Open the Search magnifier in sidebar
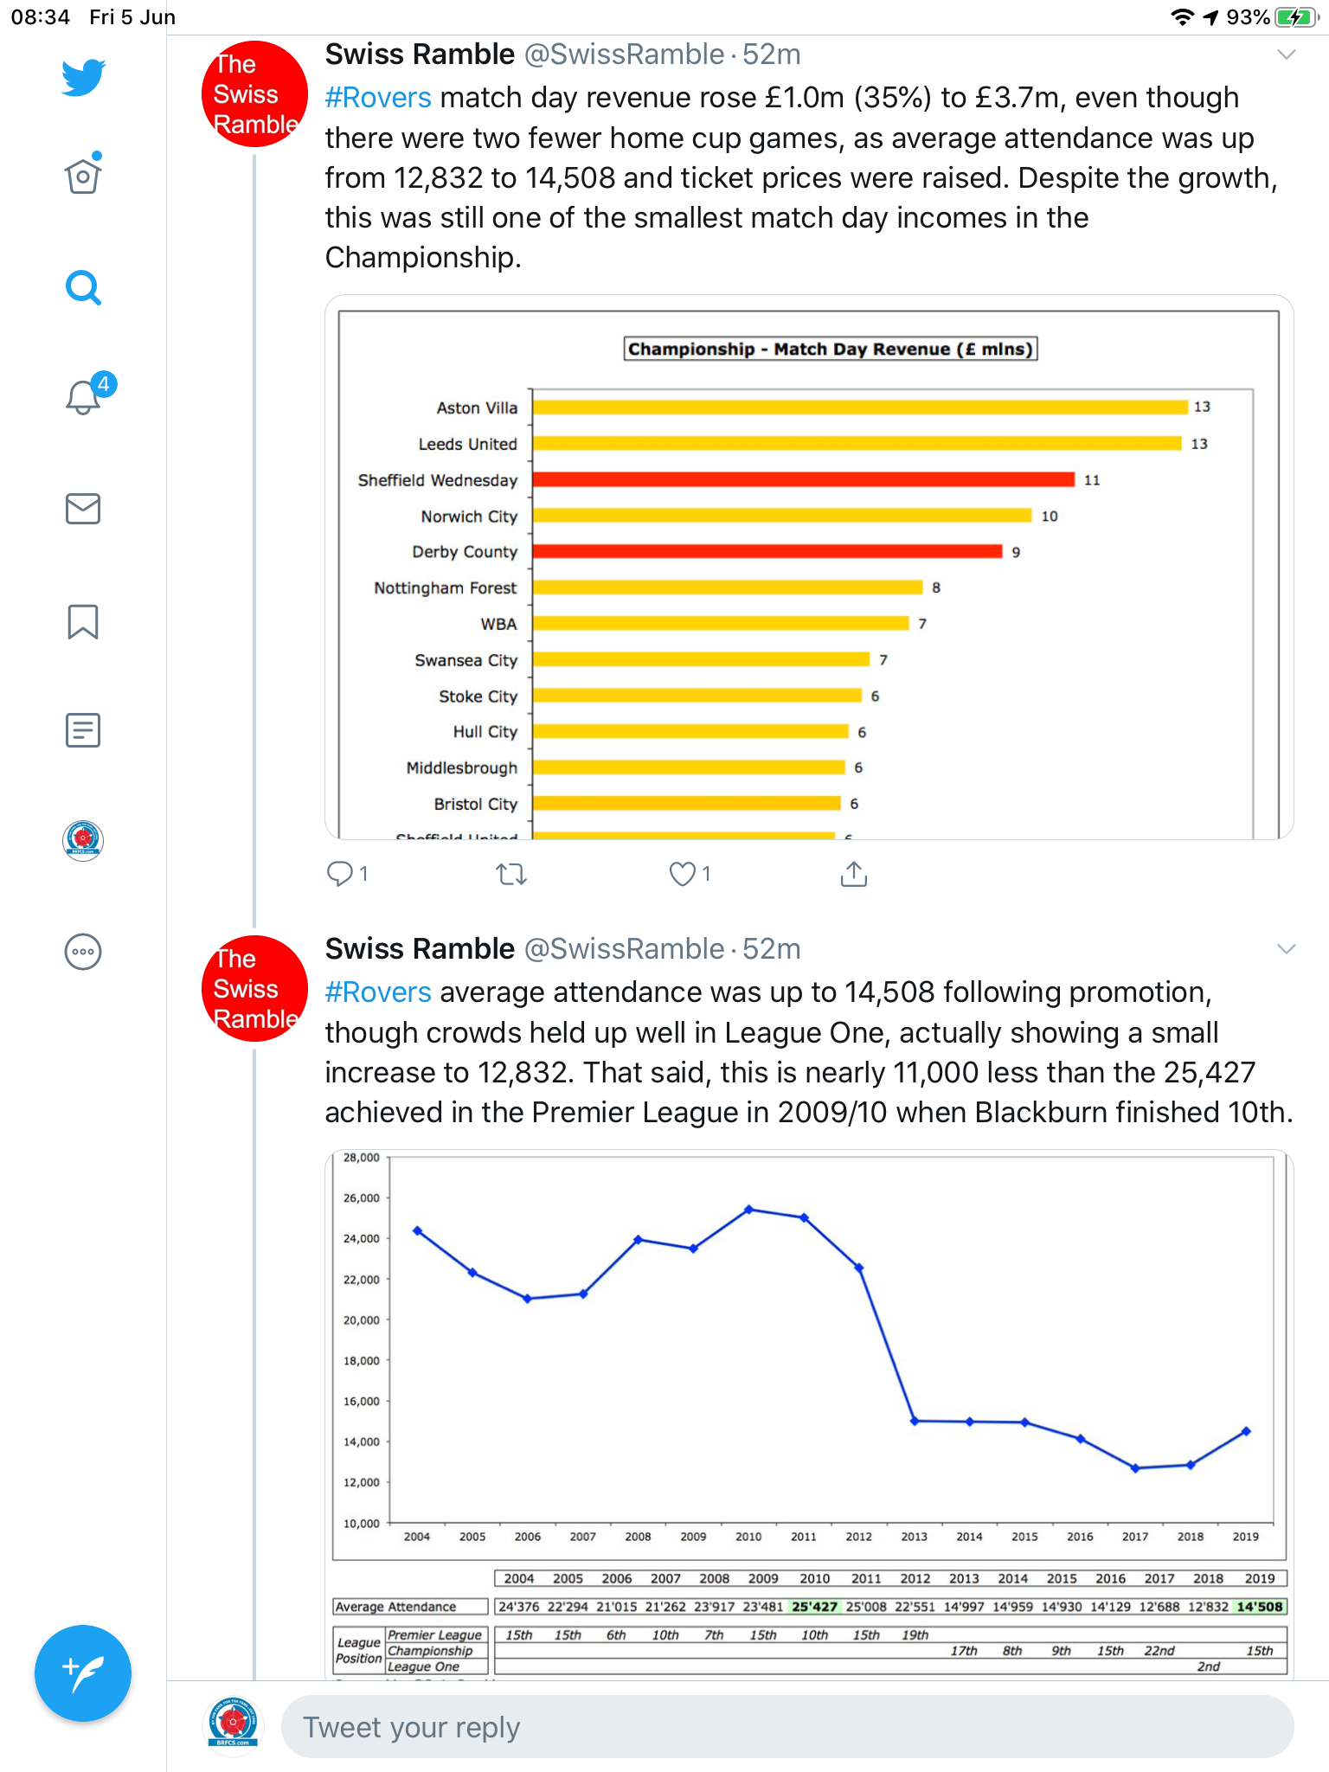The height and width of the screenshot is (1772, 1329). pos(83,287)
